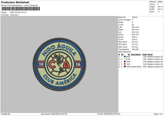Click the 'Code' column header
Image resolution: width=164 pixels, height=116 pixels.
click(144, 54)
